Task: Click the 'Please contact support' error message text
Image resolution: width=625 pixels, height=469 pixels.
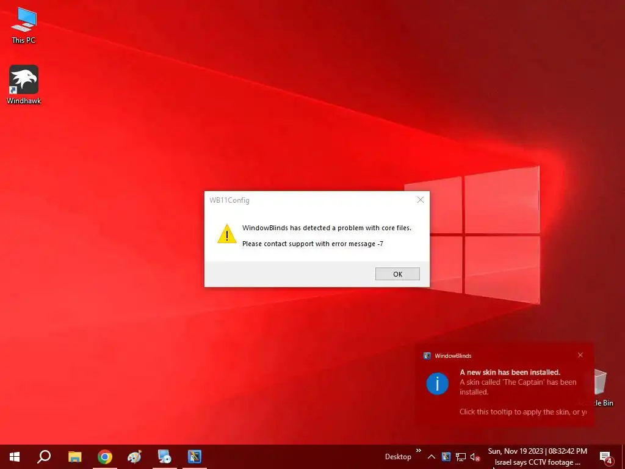Action: [312, 244]
